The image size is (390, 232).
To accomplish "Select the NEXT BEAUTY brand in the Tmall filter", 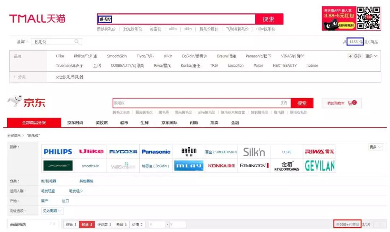I will [x=285, y=66].
